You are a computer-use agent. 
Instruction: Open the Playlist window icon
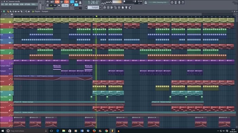105,7
